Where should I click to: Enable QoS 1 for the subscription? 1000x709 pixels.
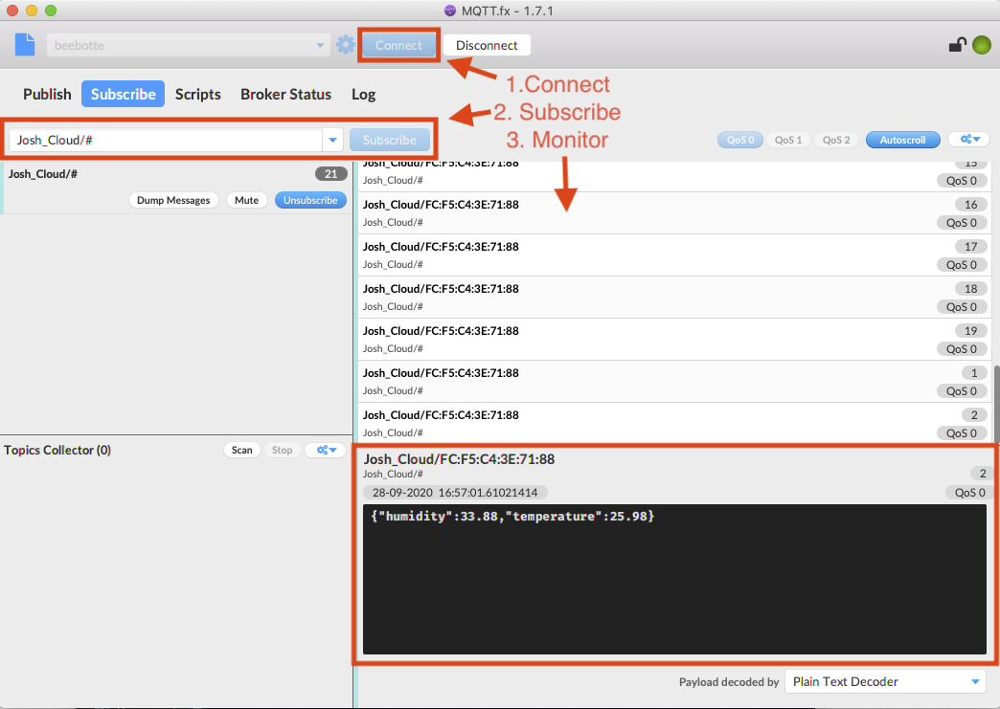(x=787, y=139)
